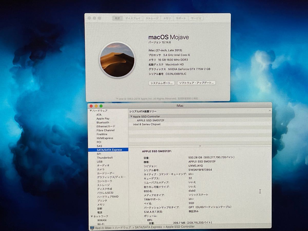The image size is (308, 231).
Task: Select ストレージ in System Information sidebar
Action: [103, 185]
